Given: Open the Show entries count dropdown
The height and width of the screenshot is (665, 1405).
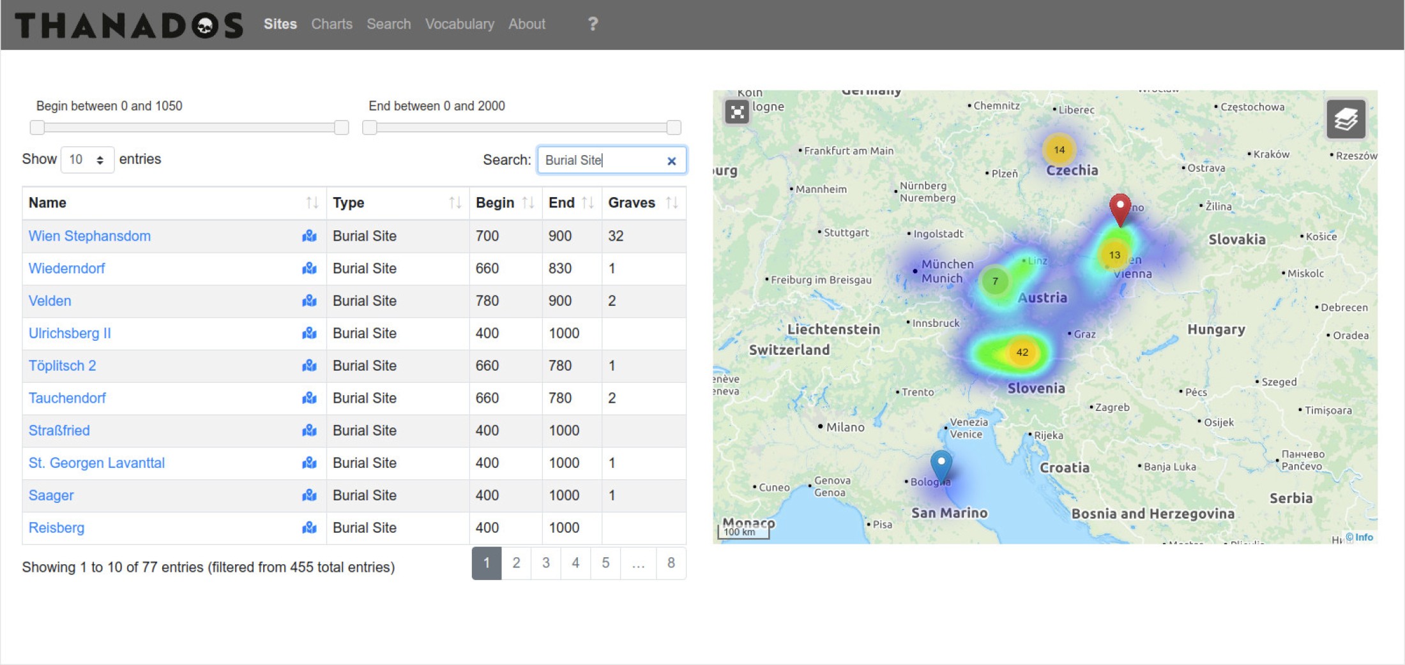Looking at the screenshot, I should click(x=87, y=160).
